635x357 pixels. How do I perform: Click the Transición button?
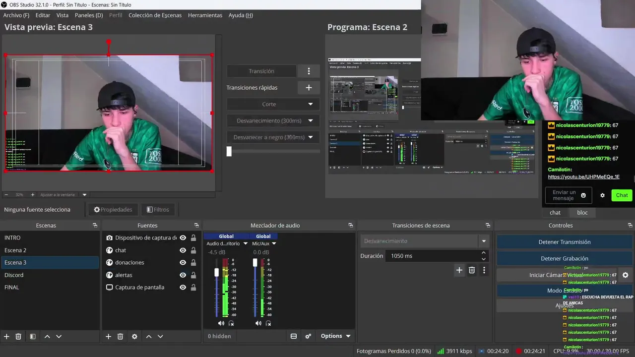coord(261,71)
